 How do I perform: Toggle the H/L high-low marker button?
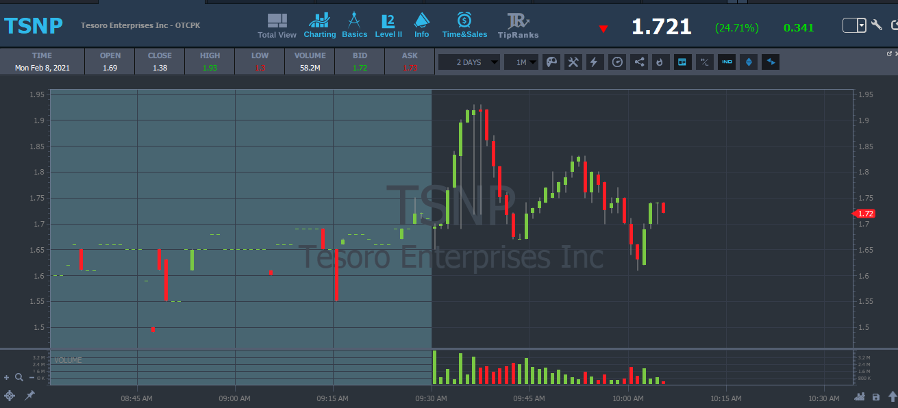(704, 62)
